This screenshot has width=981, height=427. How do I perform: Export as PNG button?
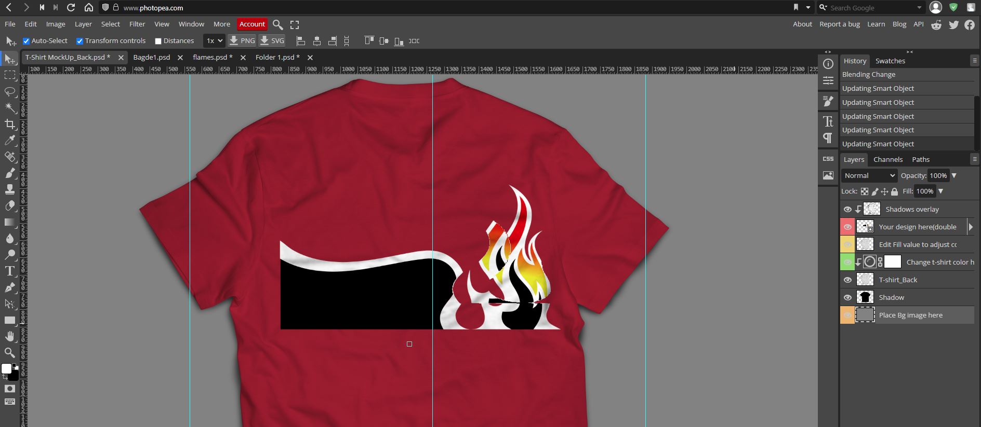tap(242, 40)
